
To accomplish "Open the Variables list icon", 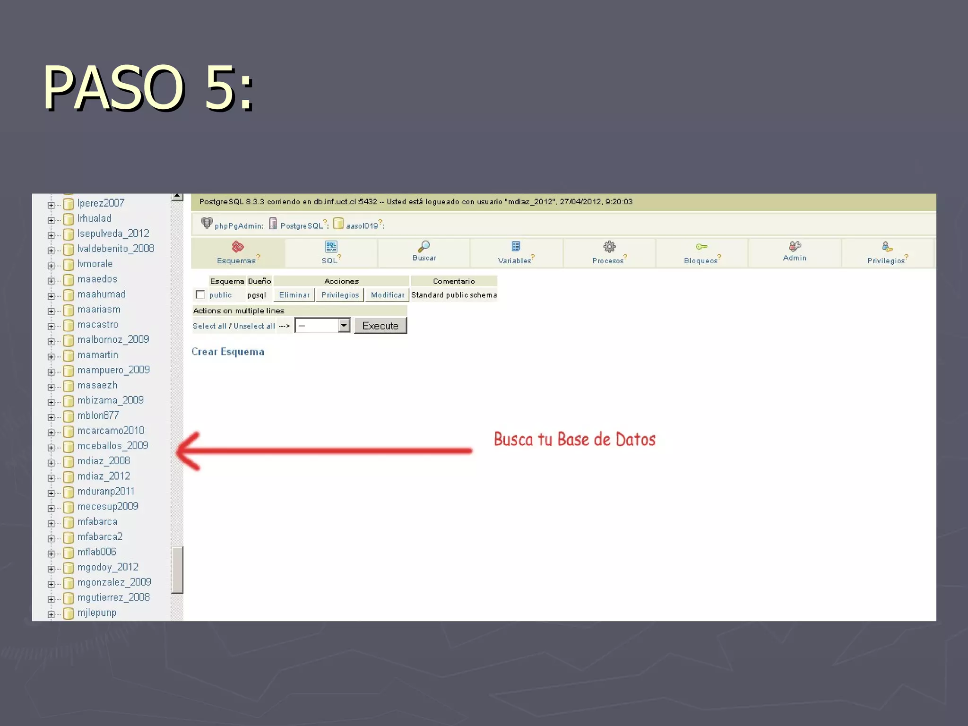I will pos(516,246).
